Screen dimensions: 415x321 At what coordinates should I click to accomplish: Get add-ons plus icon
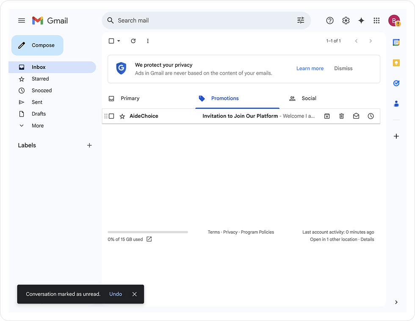(396, 136)
